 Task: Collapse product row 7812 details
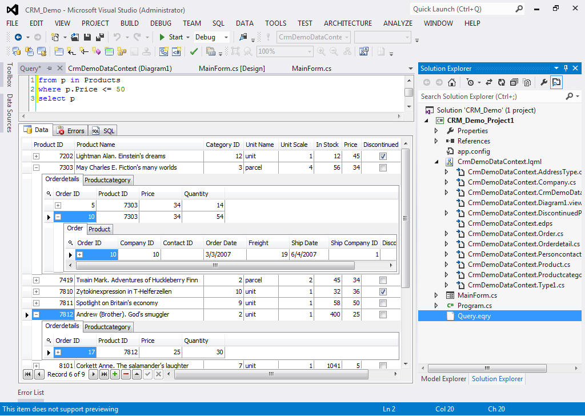coord(36,315)
